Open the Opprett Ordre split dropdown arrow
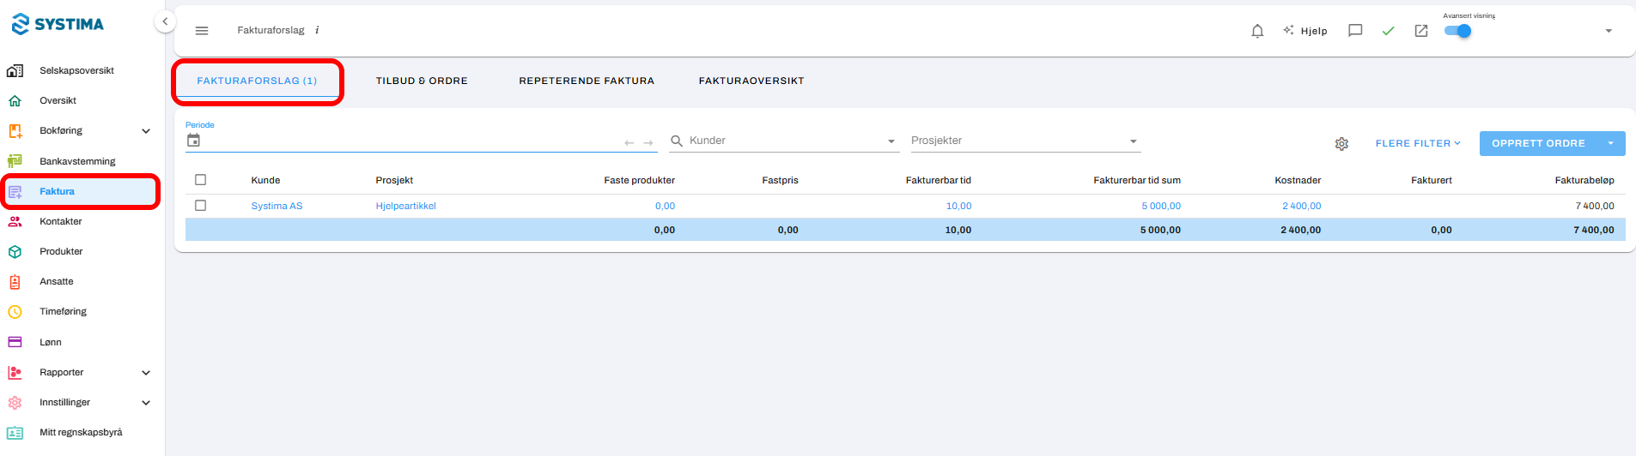Image resolution: width=1636 pixels, height=456 pixels. [1611, 143]
